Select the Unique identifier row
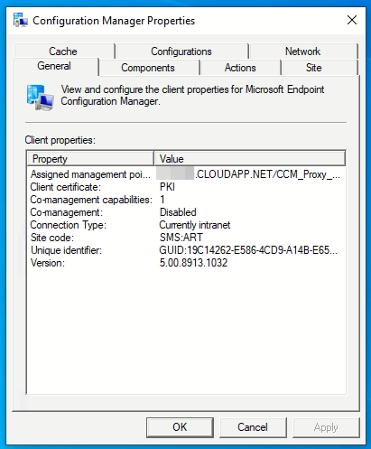 coord(186,250)
